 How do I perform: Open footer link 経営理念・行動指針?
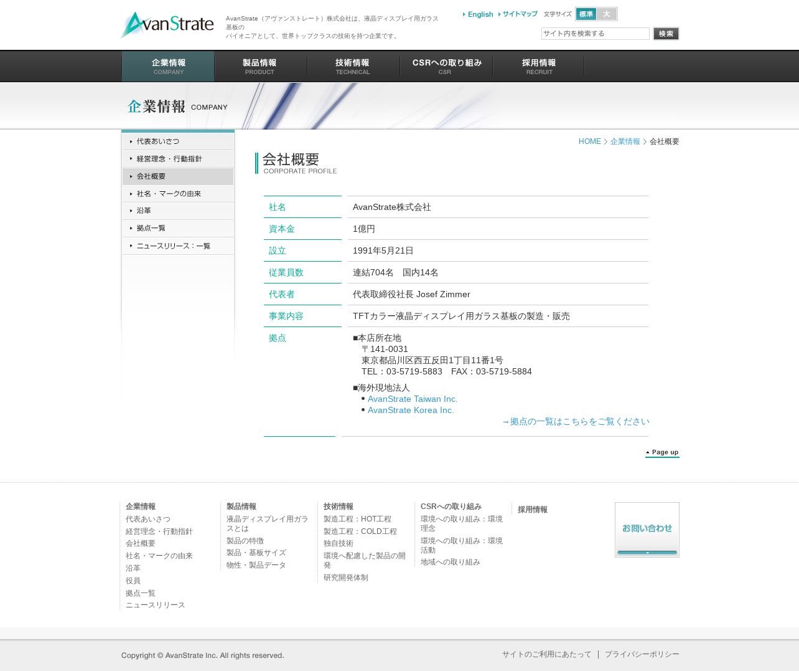point(159,531)
